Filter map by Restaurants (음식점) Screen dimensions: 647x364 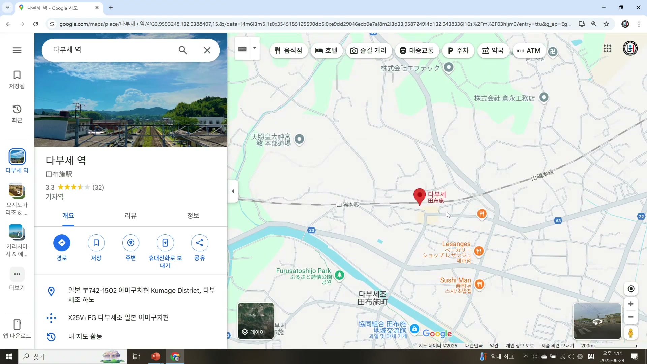coord(288,51)
